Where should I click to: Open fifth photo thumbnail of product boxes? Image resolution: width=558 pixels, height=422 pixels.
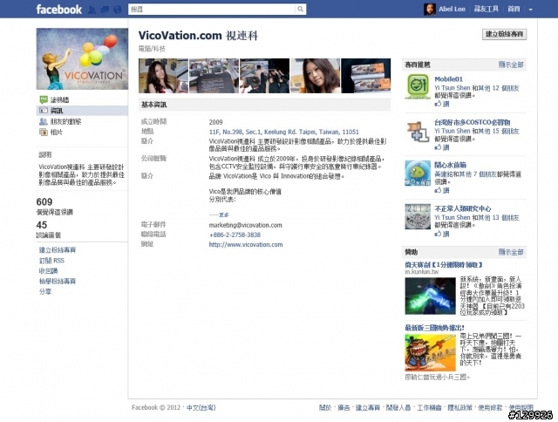[x=366, y=76]
